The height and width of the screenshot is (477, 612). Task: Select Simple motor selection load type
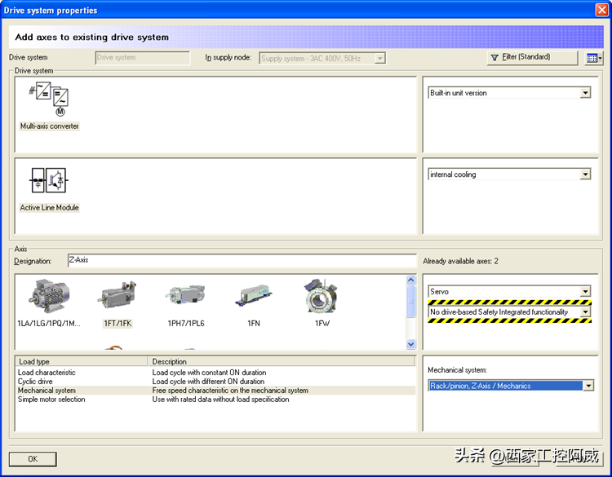(51, 400)
